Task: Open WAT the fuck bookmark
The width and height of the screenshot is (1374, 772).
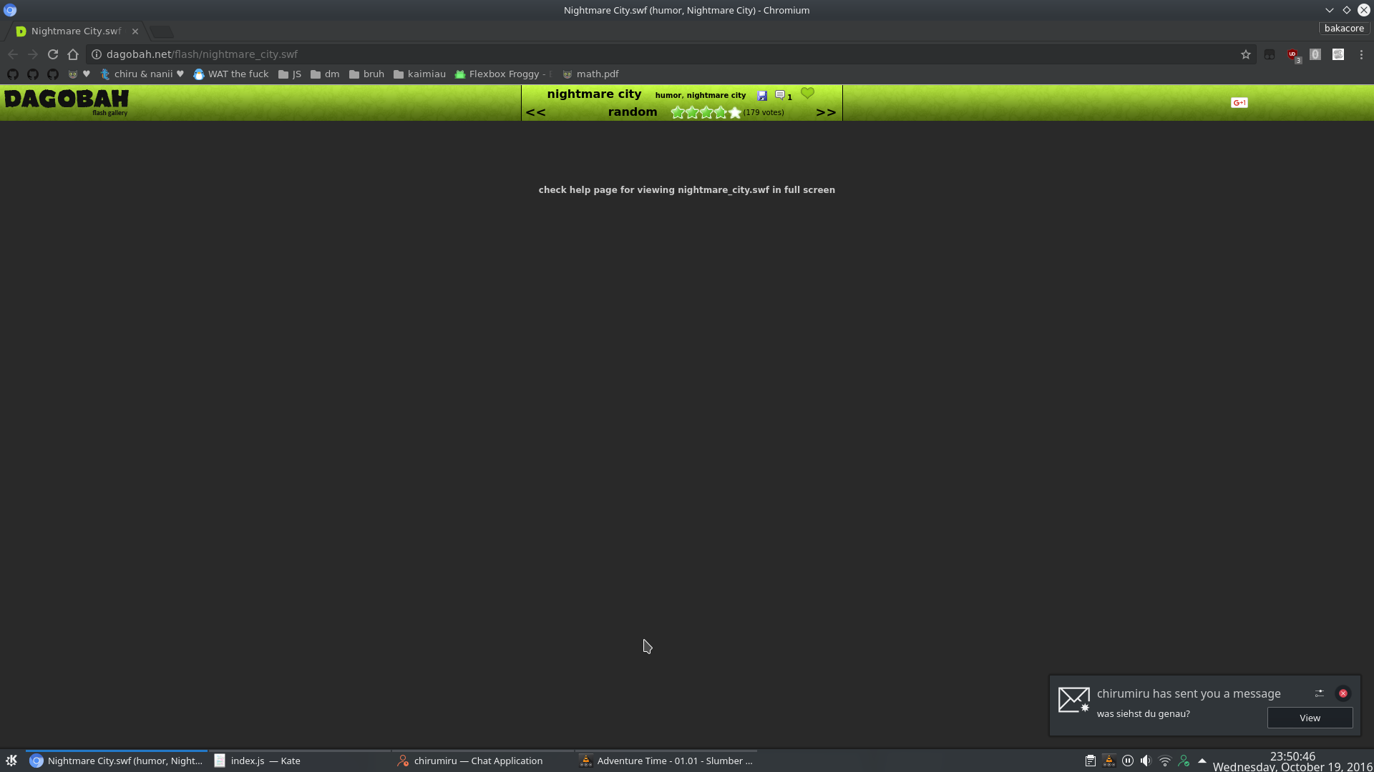Action: coord(231,74)
